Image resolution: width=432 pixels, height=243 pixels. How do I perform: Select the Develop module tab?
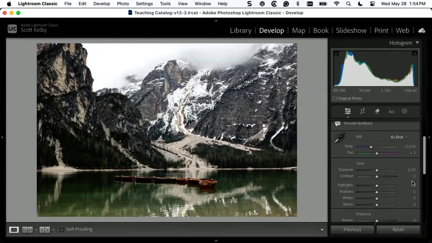coord(271,31)
